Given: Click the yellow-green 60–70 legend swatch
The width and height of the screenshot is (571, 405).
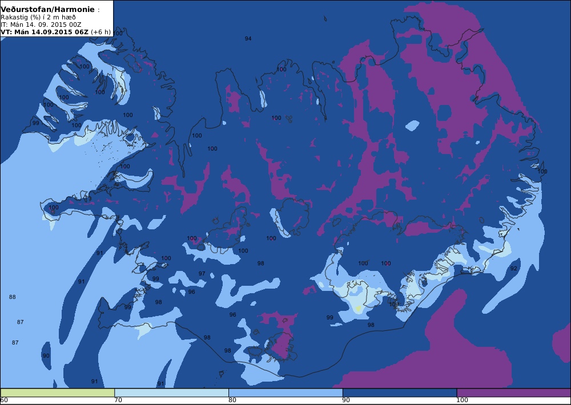Looking at the screenshot, I should (x=58, y=392).
